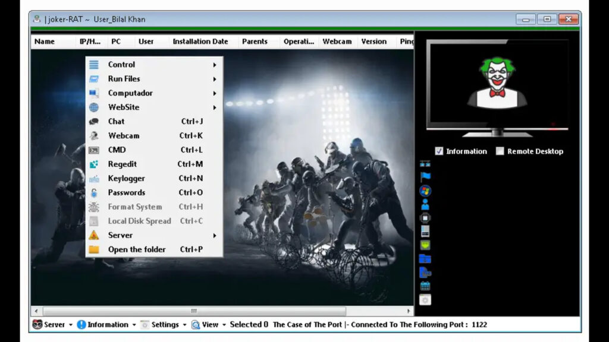Open the View dropdown arrow
Screen dimensions: 609x342
coord(224,325)
